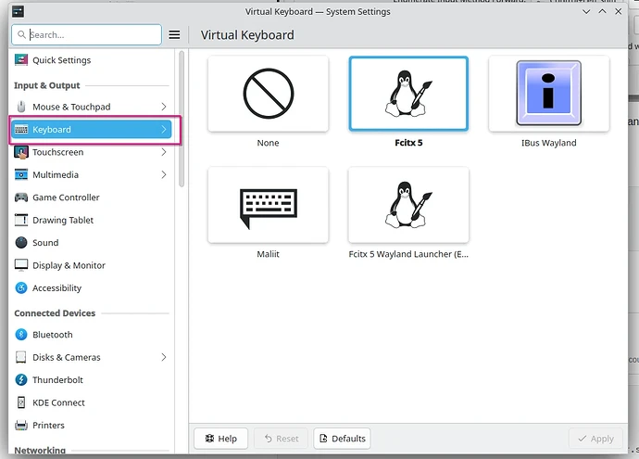The width and height of the screenshot is (639, 459).
Task: Open the Drawing Tablet settings
Action: [63, 221]
